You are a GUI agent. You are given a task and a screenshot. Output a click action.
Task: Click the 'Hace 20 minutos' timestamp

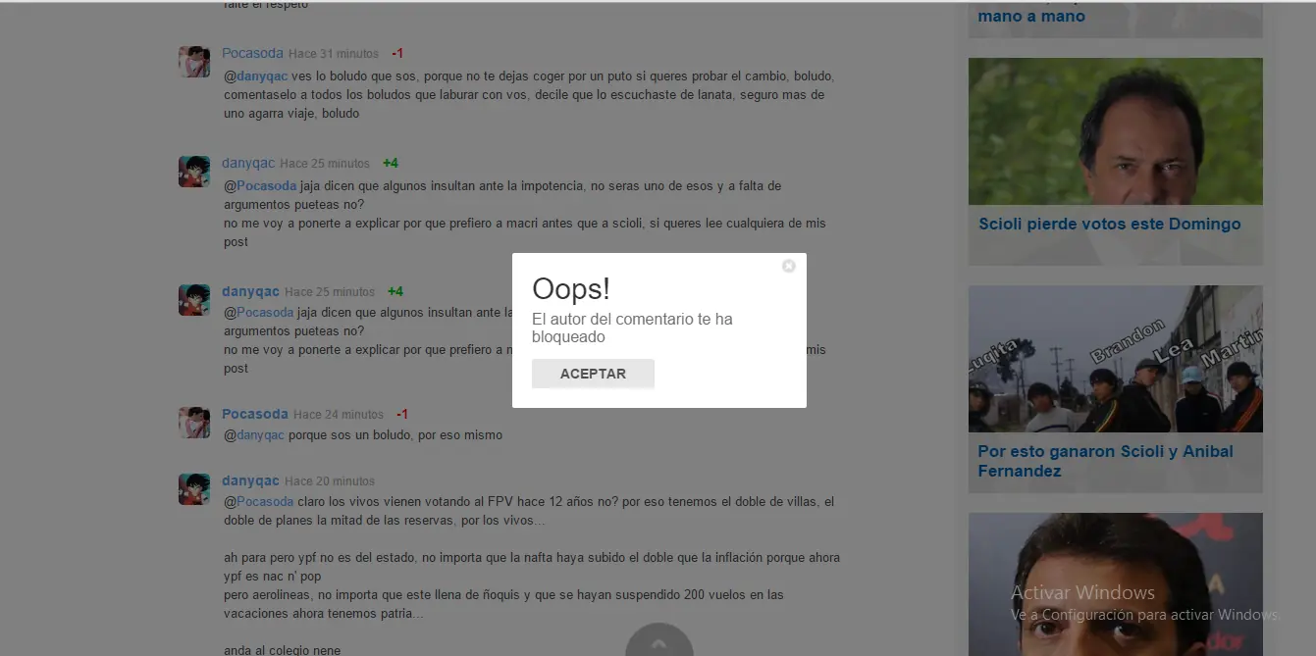coord(330,481)
